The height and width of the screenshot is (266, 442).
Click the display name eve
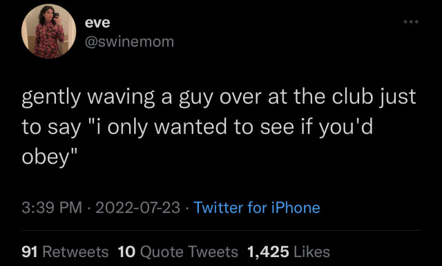[97, 22]
